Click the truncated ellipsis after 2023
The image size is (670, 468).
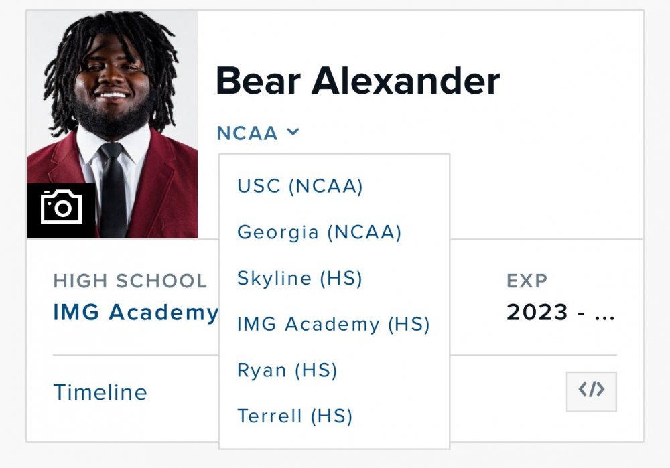604,313
